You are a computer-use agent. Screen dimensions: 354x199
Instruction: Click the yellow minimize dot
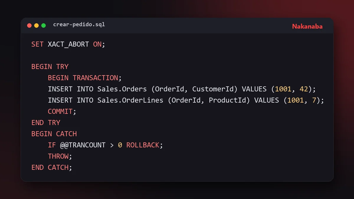36,25
